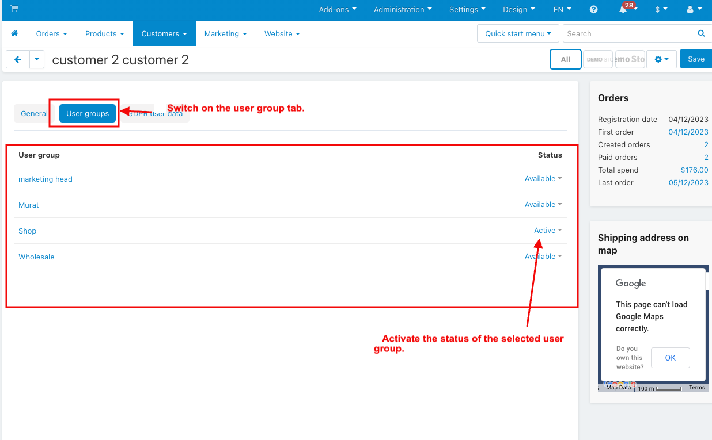The width and height of the screenshot is (712, 440).
Task: Open the help question mark icon
Action: [x=593, y=10]
